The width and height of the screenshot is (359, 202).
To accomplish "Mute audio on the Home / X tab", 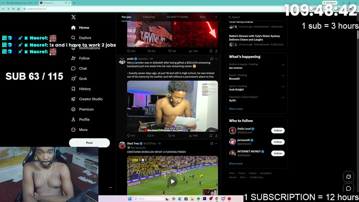I will 66,3.
